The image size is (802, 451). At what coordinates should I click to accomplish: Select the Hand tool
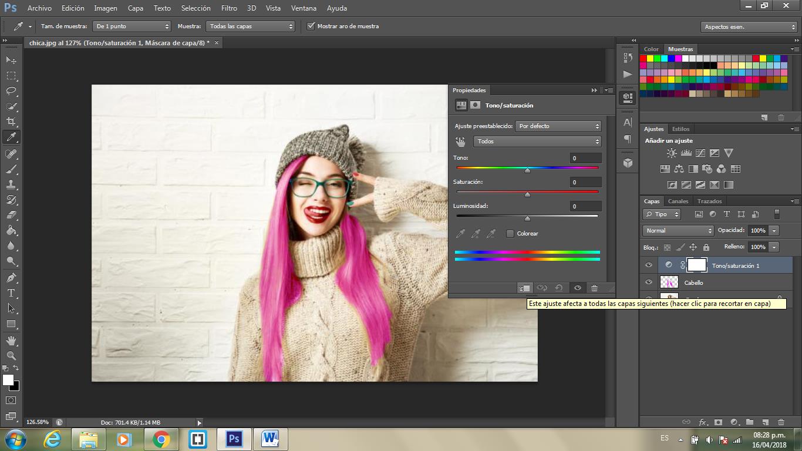(11, 340)
